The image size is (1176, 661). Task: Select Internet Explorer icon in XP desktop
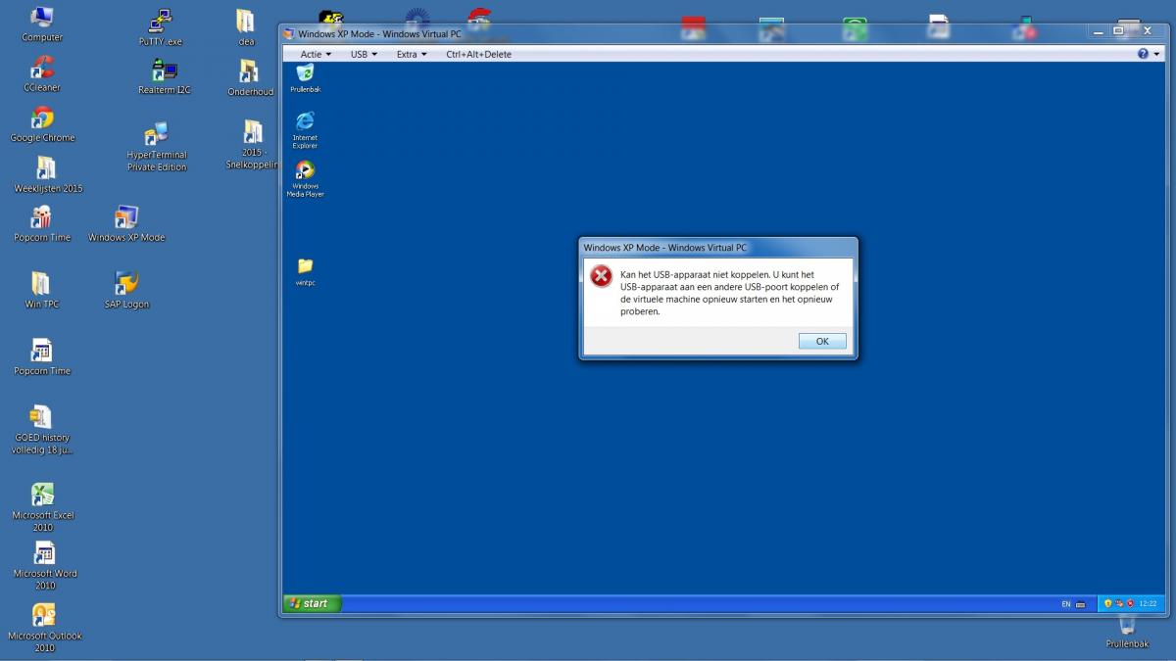(x=305, y=129)
